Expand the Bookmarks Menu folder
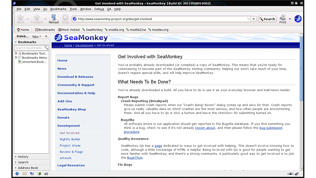 pyautogui.click(x=16, y=58)
